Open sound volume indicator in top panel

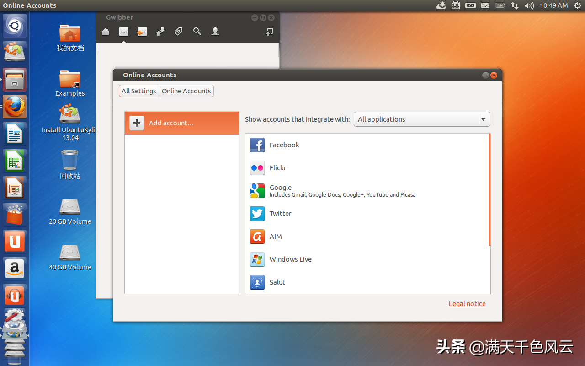point(529,5)
